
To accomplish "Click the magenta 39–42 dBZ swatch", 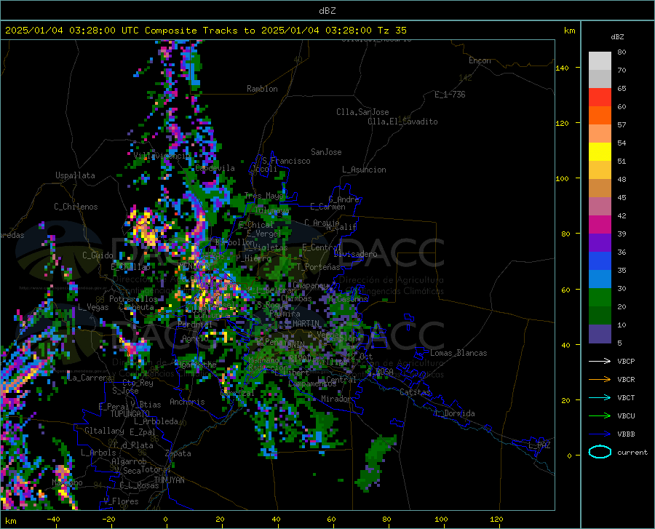I will [600, 225].
